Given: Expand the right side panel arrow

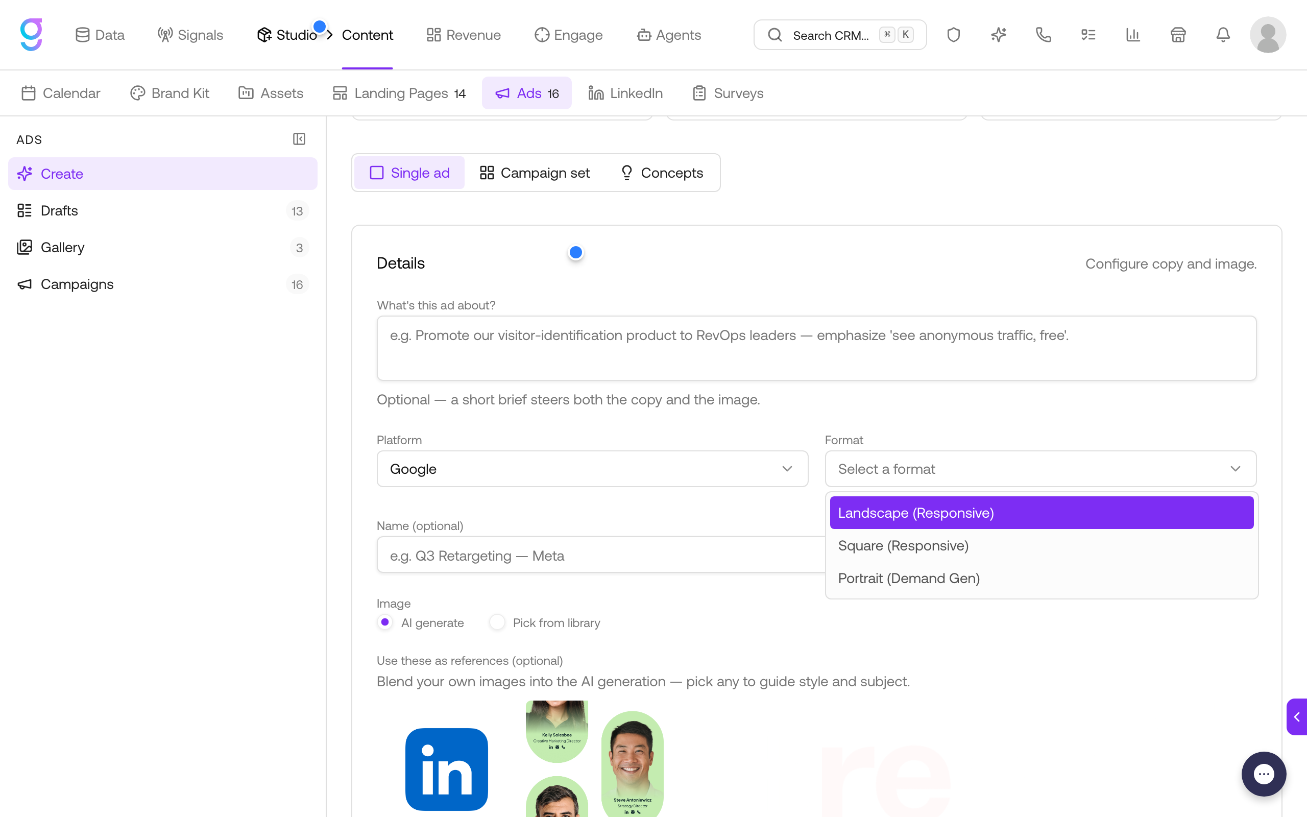Looking at the screenshot, I should coord(1297,716).
